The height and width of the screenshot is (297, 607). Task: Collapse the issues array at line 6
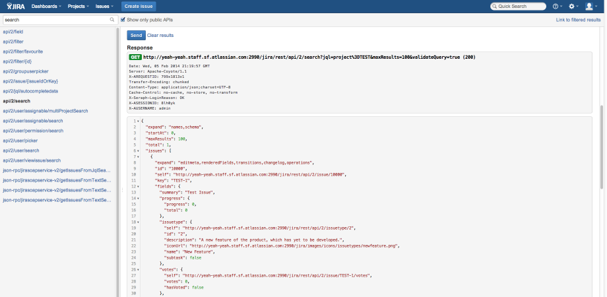138,150
